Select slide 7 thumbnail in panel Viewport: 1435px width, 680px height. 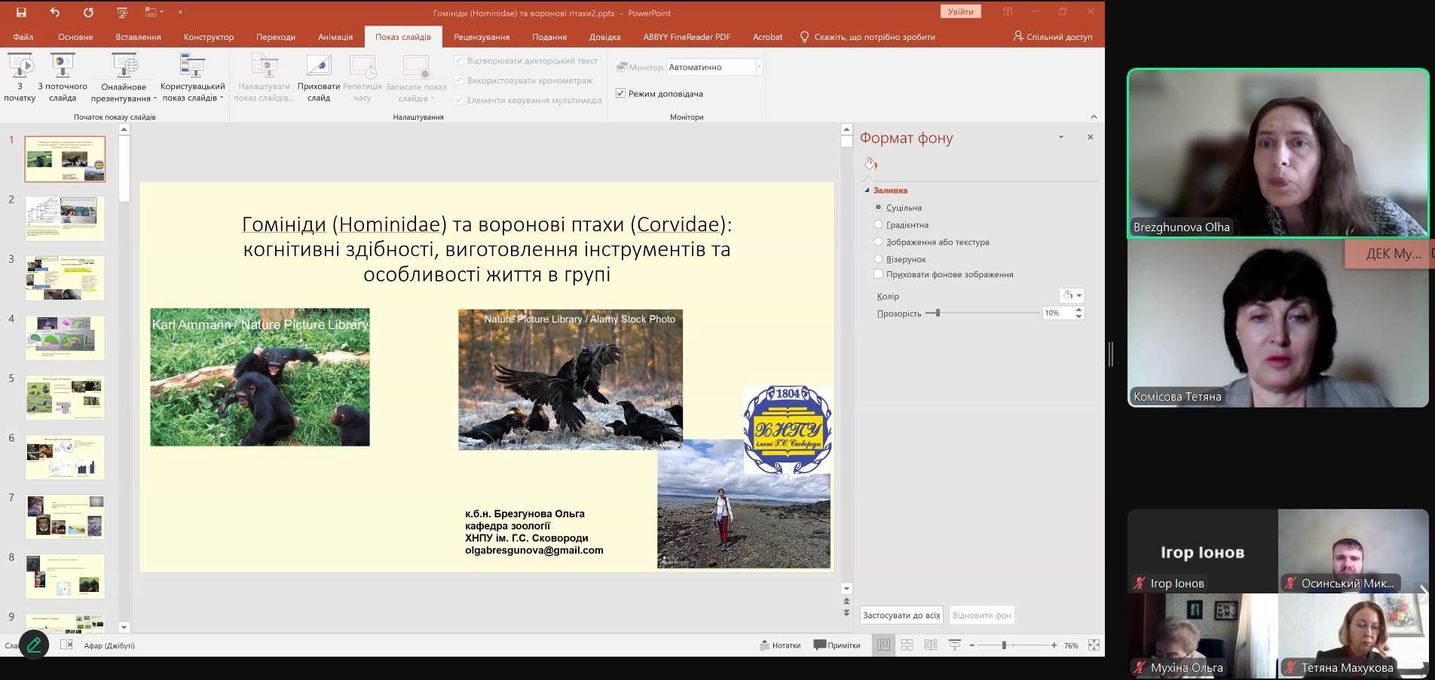65,517
